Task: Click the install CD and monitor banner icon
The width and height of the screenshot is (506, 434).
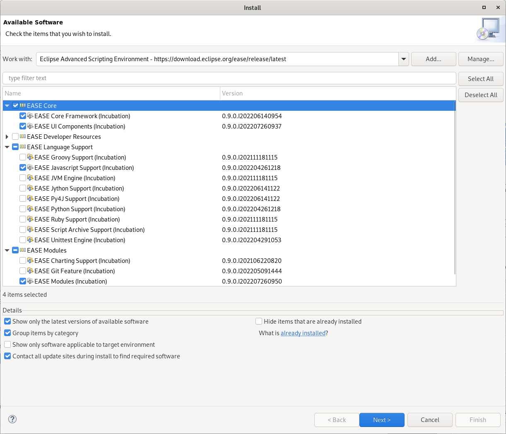Action: pos(489,29)
